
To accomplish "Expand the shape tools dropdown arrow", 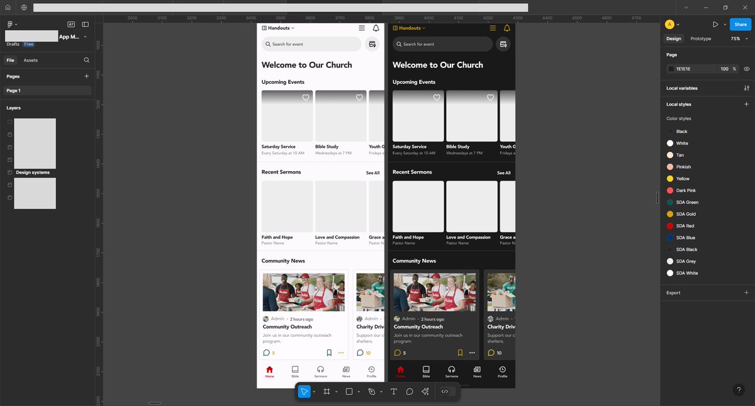I will point(359,392).
